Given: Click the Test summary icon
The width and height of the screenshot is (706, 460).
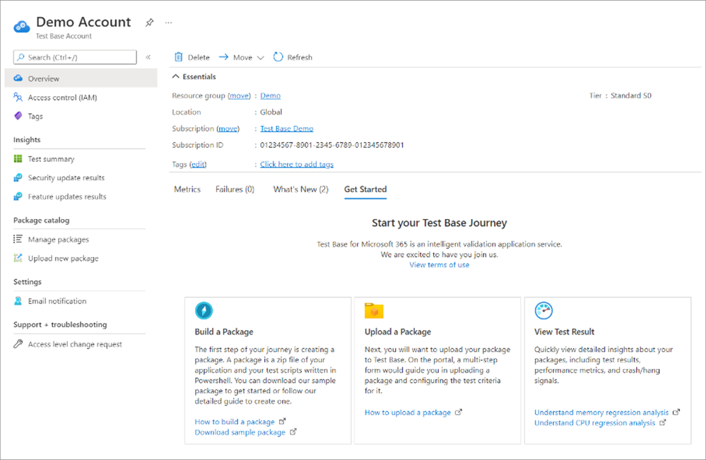Looking at the screenshot, I should (18, 159).
